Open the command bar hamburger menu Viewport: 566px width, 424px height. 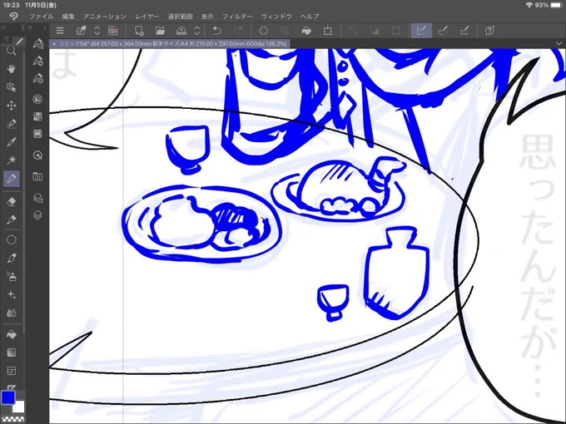point(60,31)
